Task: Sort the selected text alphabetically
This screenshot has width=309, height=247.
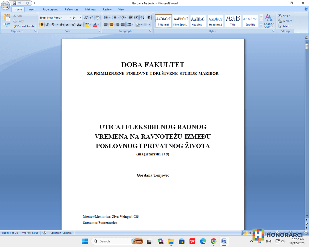Action: pyautogui.click(x=142, y=18)
